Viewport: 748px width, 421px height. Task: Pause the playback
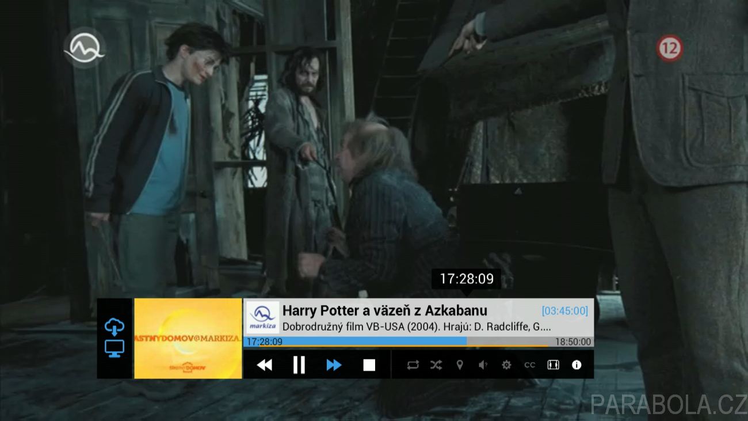[x=299, y=365]
